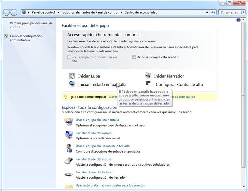Enable Detectar siempre esta sección checkbox

coord(134,57)
